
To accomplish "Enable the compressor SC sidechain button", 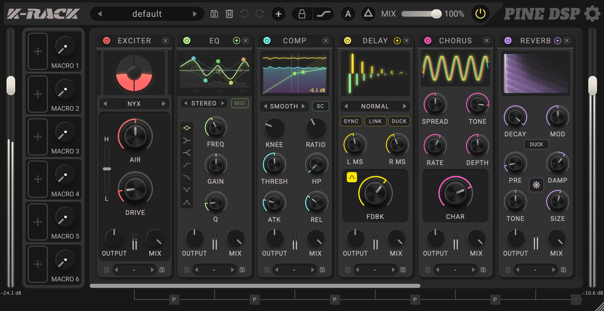I will [x=320, y=106].
